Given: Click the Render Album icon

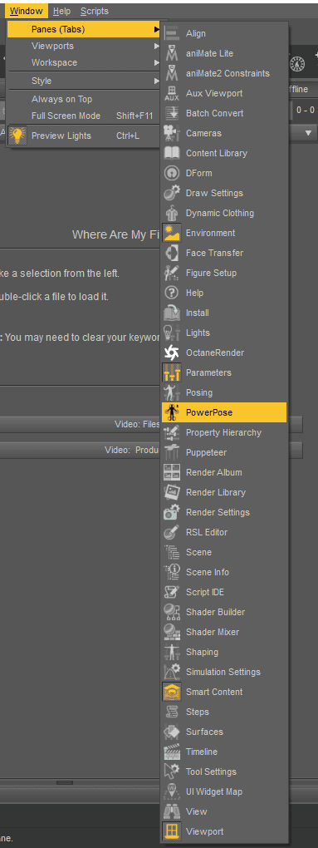Looking at the screenshot, I should 172,472.
